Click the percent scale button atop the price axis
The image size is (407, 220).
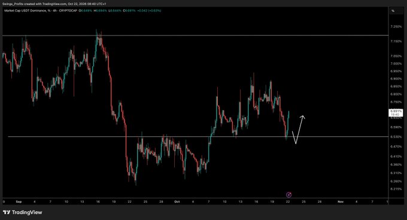tap(393, 11)
